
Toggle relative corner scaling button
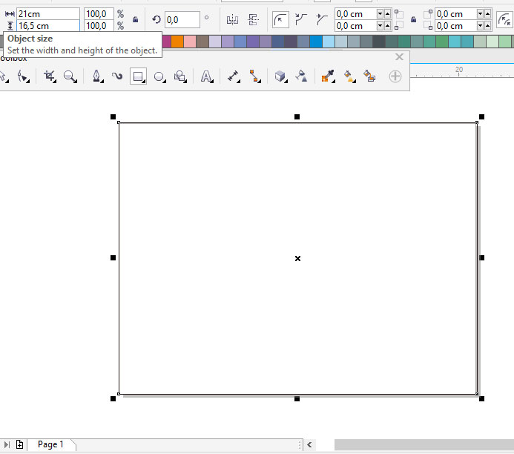point(504,20)
